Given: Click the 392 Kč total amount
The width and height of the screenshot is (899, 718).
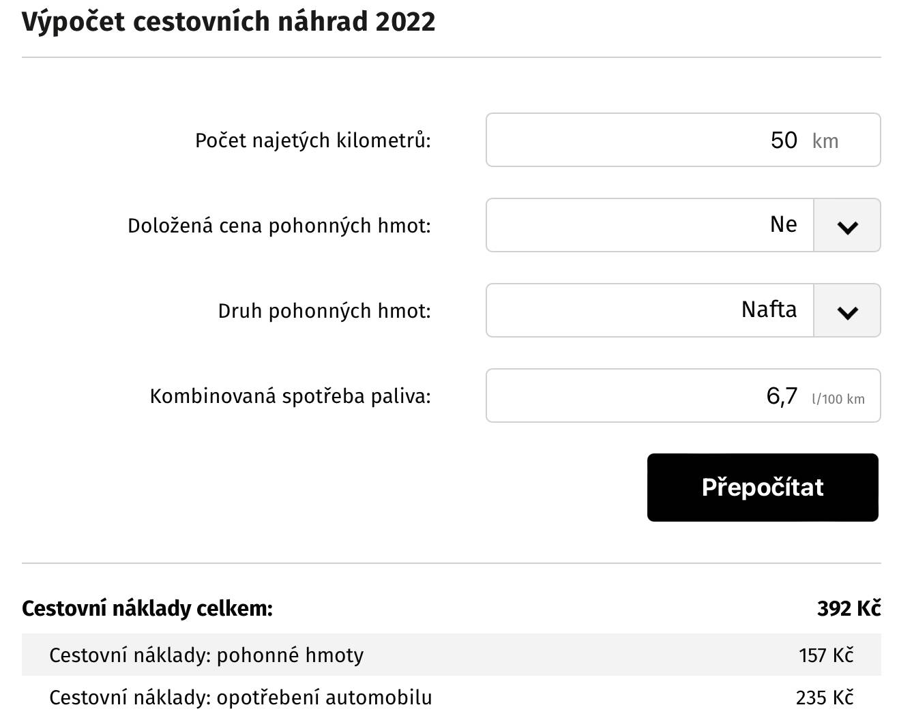Looking at the screenshot, I should click(849, 608).
